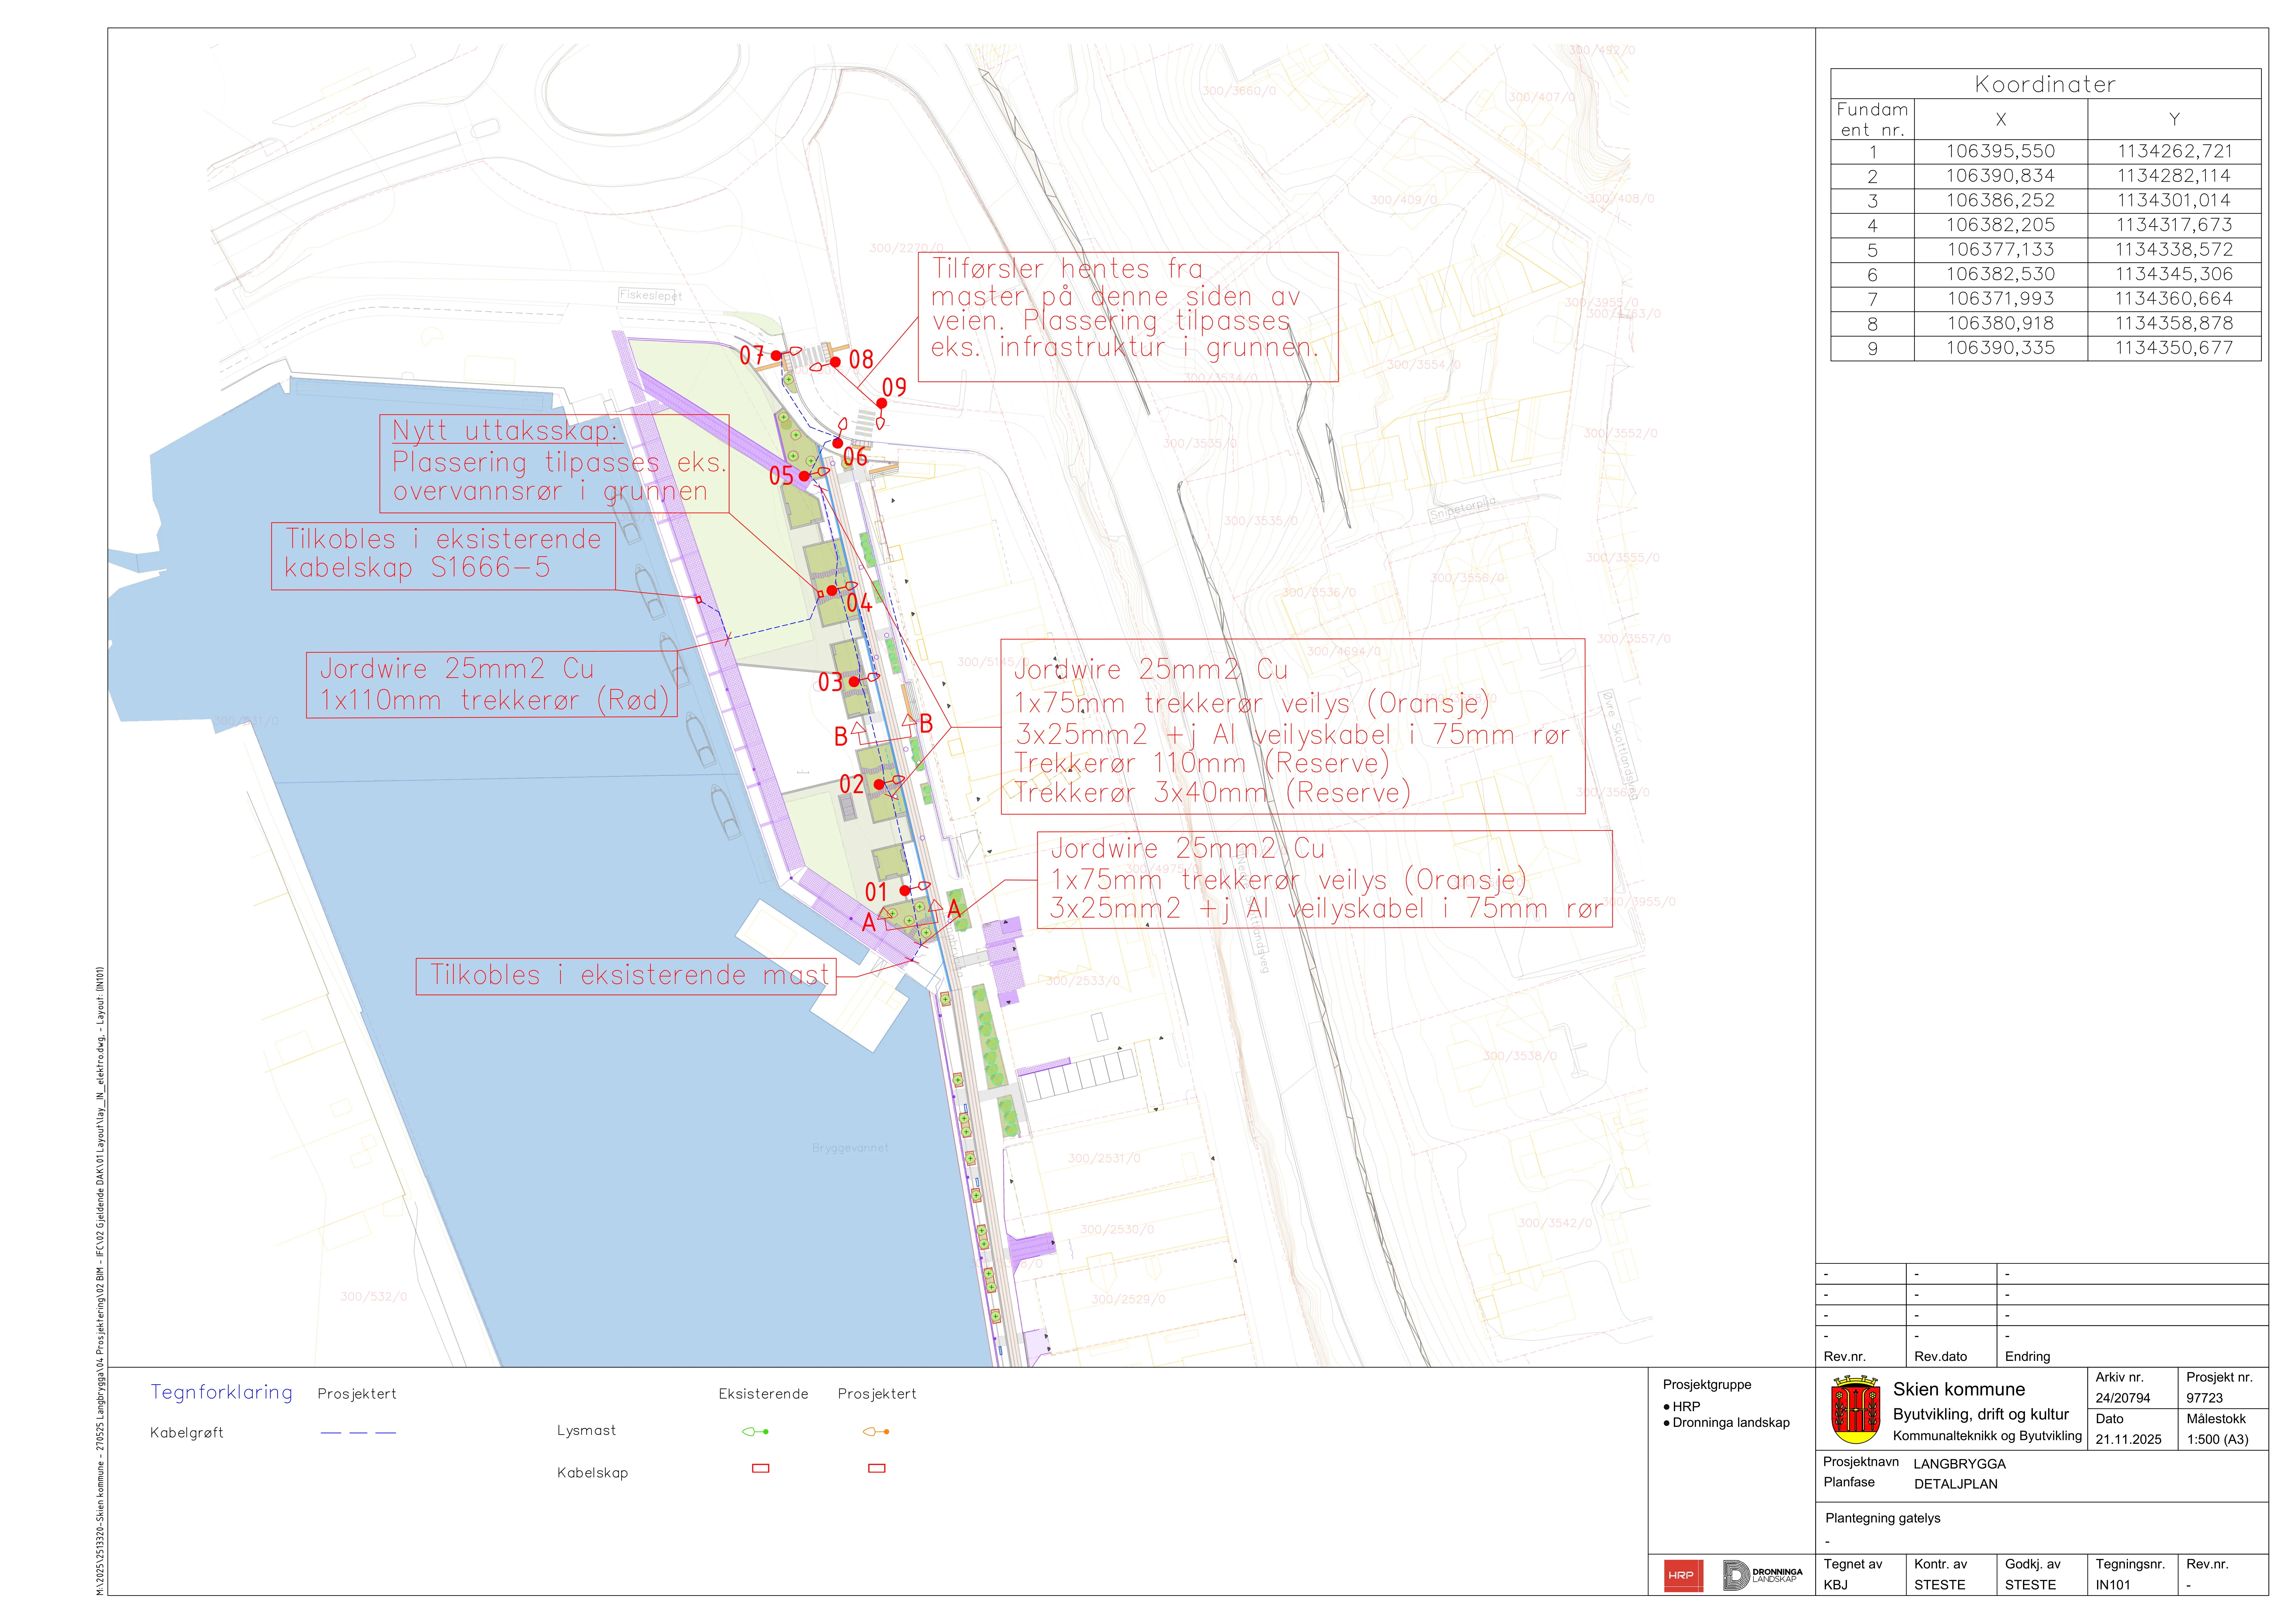Select drawing number IN101
Image resolution: width=2296 pixels, height=1623 pixels.
tap(2113, 1585)
